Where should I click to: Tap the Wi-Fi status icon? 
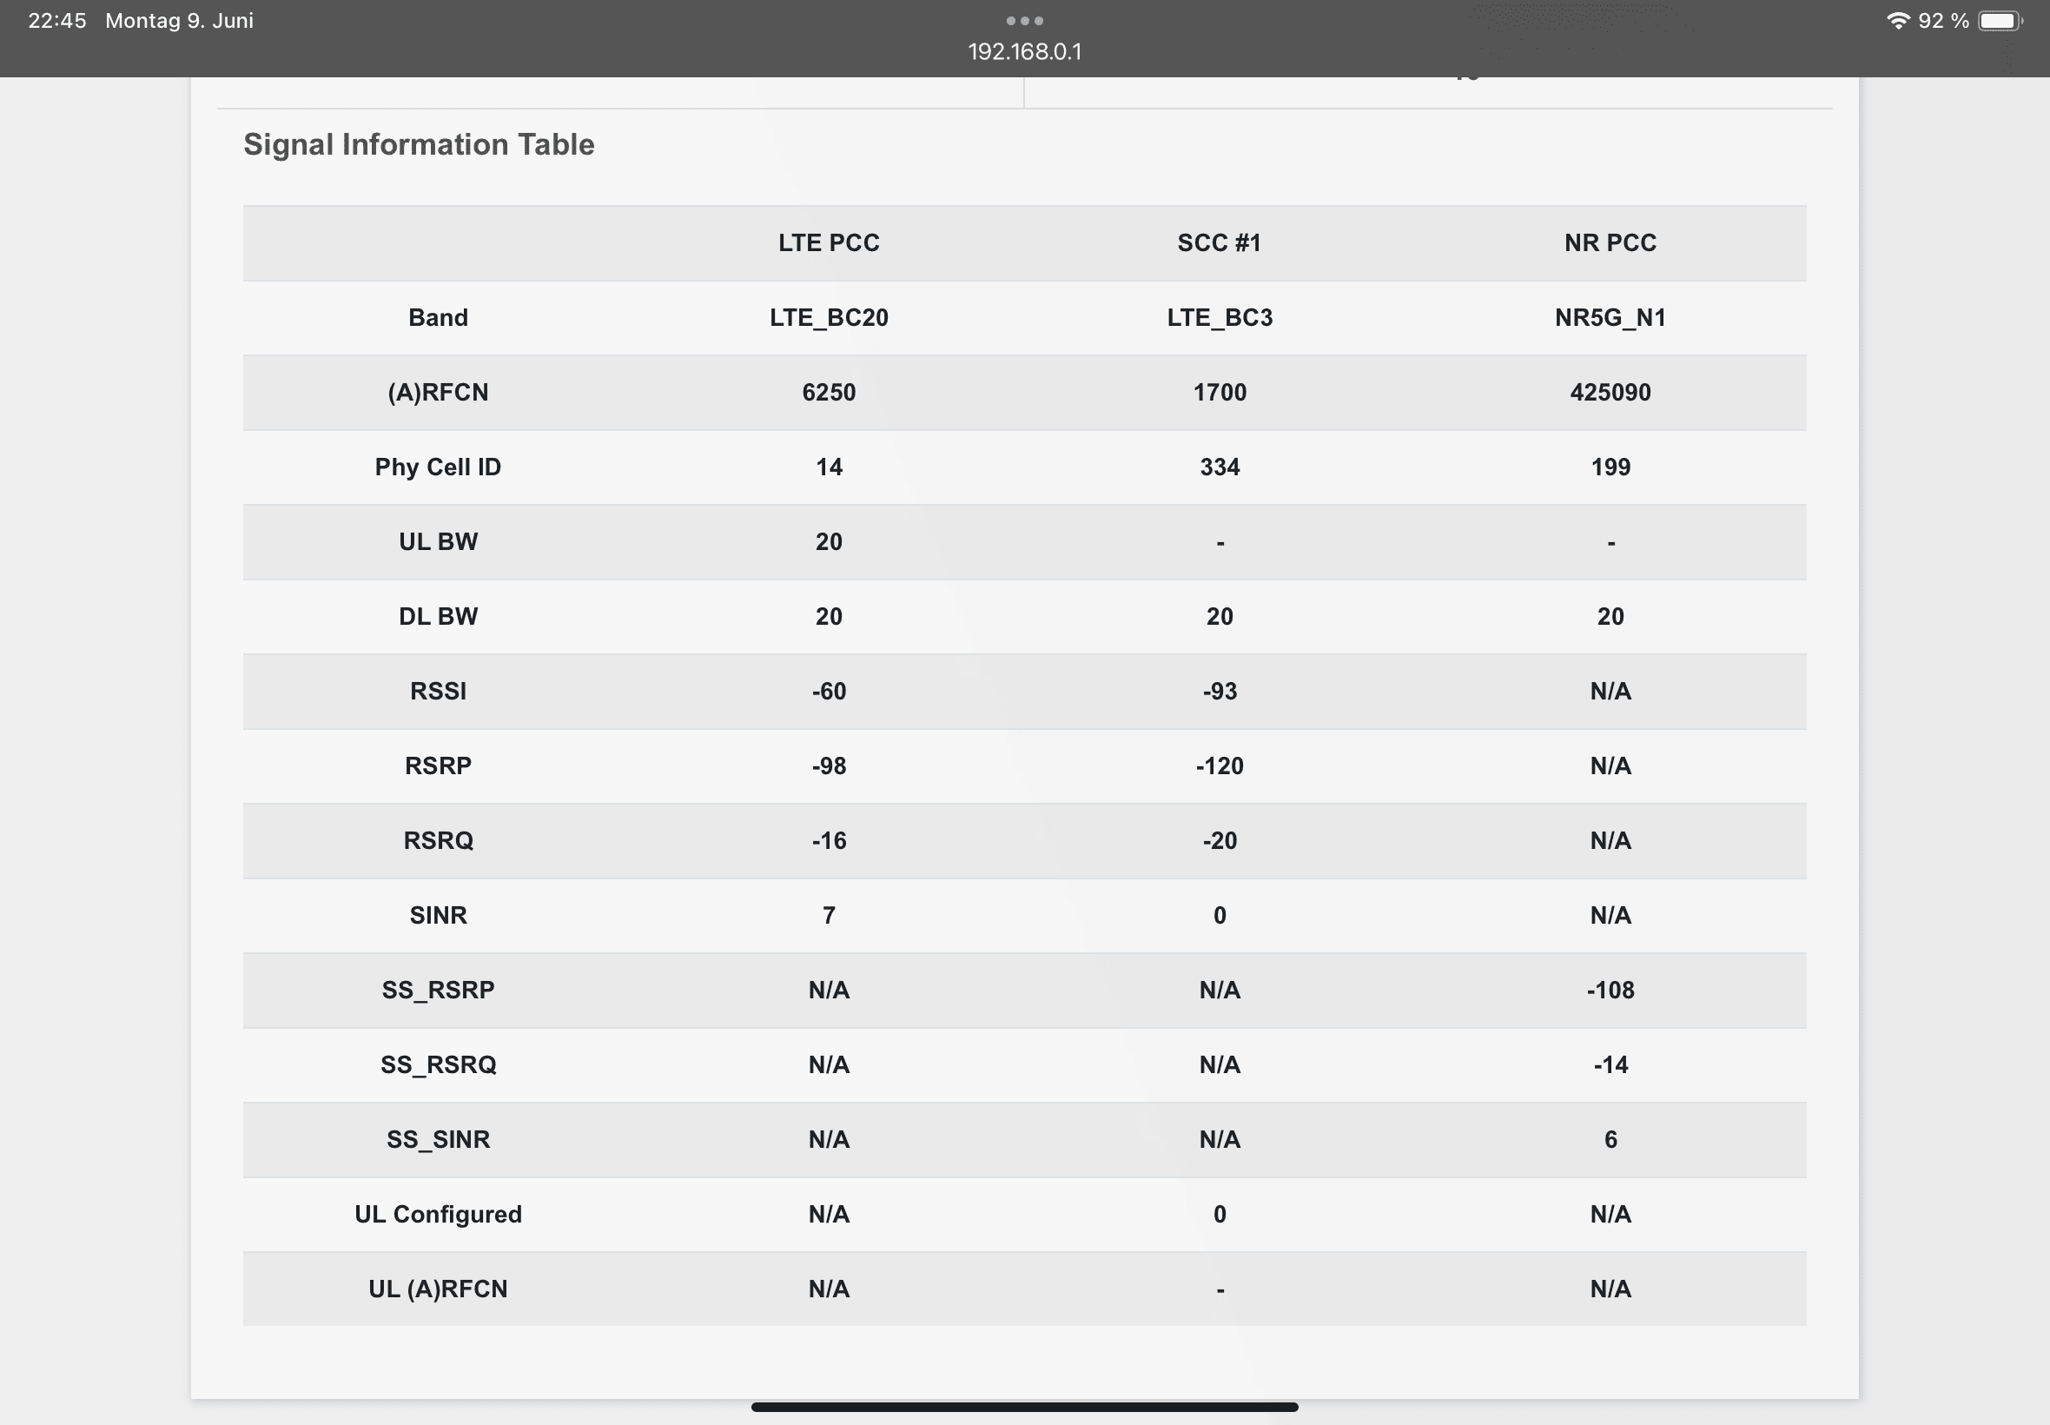point(1898,21)
